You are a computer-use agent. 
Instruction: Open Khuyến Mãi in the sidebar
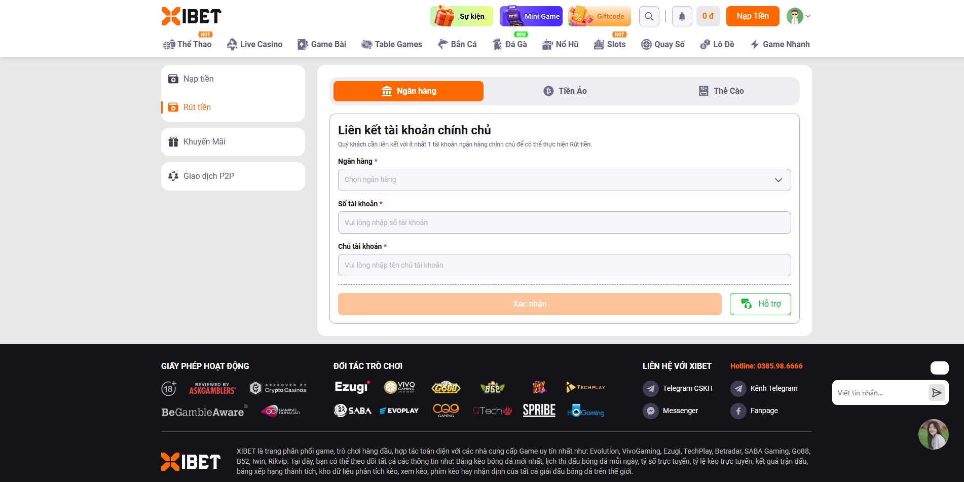click(x=233, y=142)
